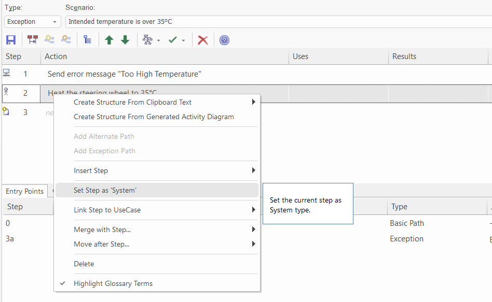Click the system icon on step 1
The height and width of the screenshot is (302, 492).
(x=6, y=73)
